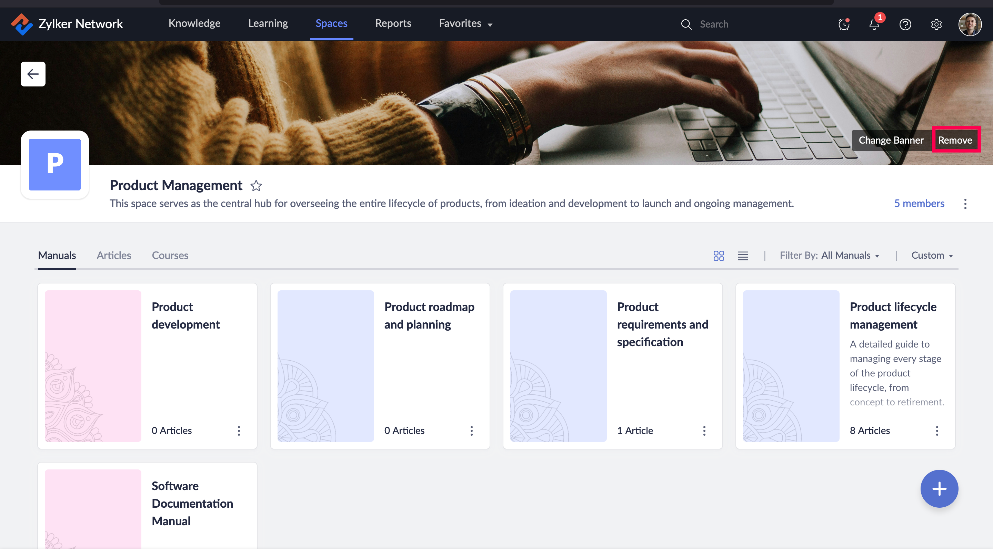993x549 pixels.
Task: Open options for Product lifecycle management
Action: click(x=937, y=431)
